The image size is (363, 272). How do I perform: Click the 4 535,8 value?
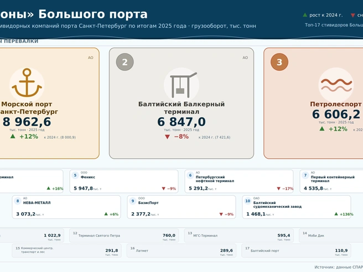[313, 189]
